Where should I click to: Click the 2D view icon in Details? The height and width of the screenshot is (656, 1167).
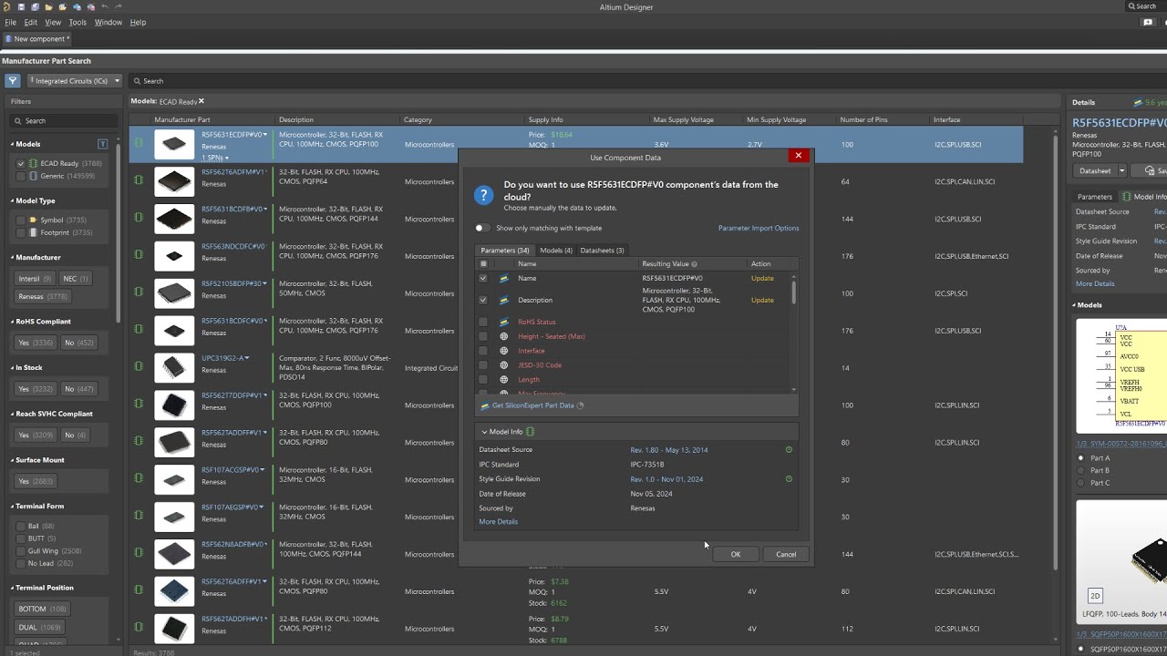click(x=1095, y=596)
